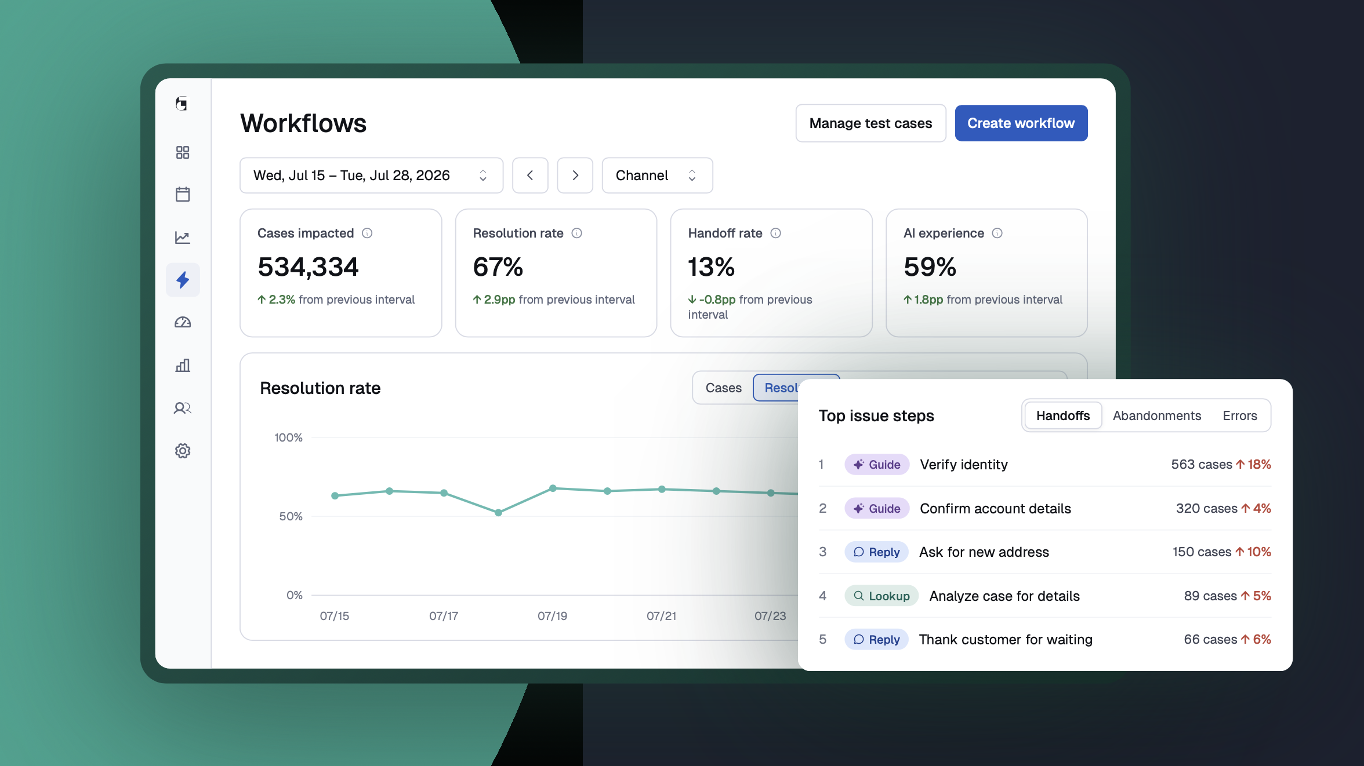This screenshot has height=766, width=1364.
Task: Click the 534,334 cases impacted value
Action: click(308, 267)
